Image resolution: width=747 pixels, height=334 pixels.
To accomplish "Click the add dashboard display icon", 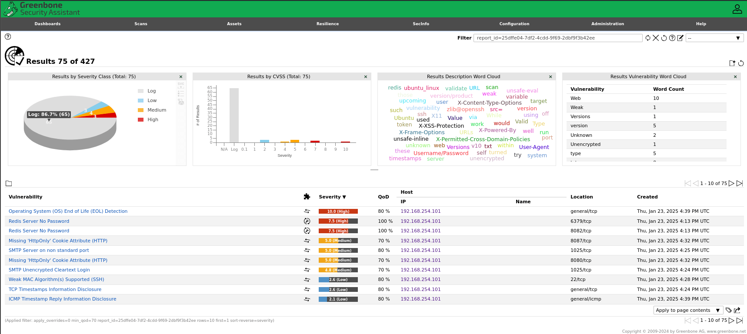I will pos(732,63).
